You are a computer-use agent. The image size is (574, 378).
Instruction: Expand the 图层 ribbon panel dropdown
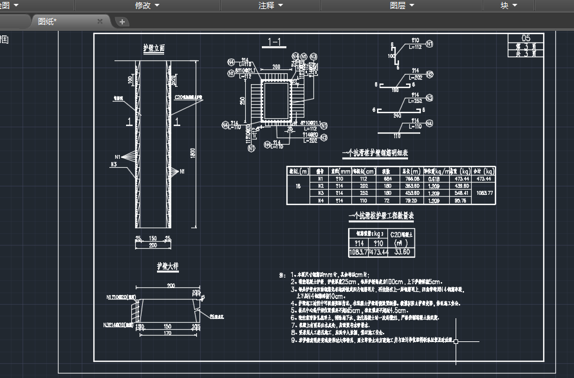402,5
